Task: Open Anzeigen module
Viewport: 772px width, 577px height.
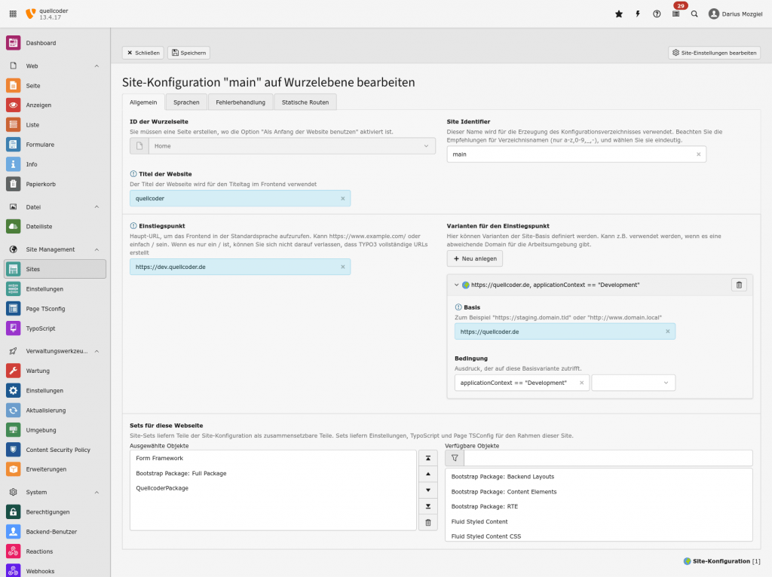Action: pos(55,105)
